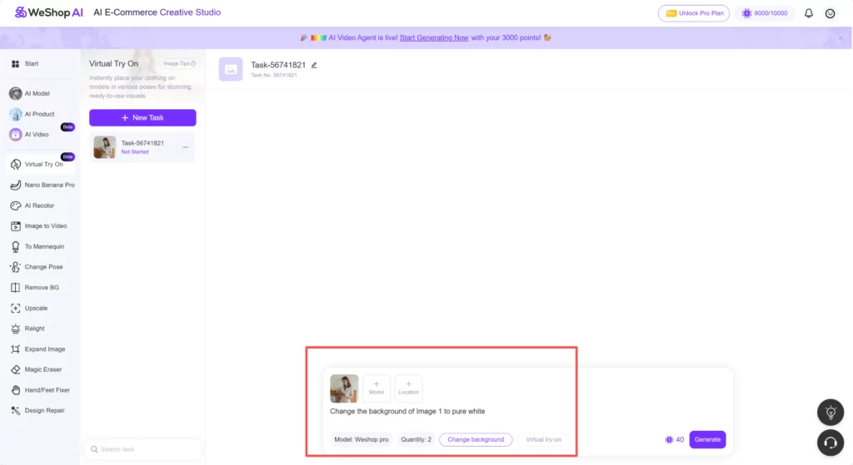Edit task name pencil icon
The width and height of the screenshot is (853, 465).
(x=314, y=65)
